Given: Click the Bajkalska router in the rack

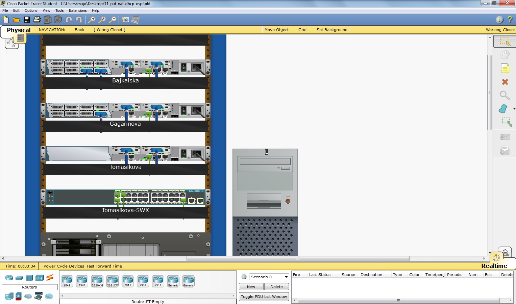Looking at the screenshot, I should (x=125, y=67).
